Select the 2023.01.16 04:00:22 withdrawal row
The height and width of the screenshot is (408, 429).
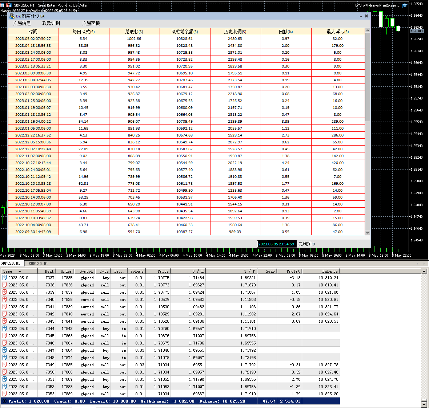(186, 122)
